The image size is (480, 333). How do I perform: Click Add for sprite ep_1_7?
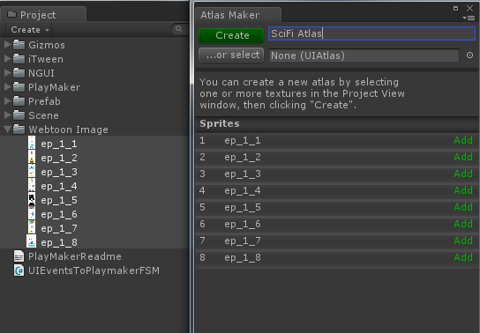point(463,240)
